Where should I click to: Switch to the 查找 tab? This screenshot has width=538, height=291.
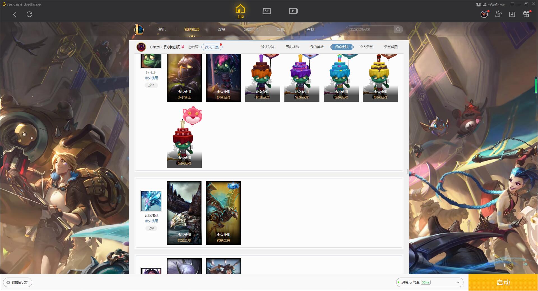pyautogui.click(x=310, y=29)
